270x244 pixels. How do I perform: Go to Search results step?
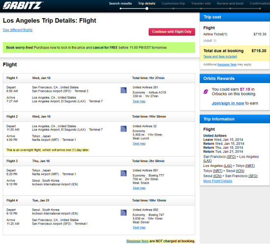(120, 3)
